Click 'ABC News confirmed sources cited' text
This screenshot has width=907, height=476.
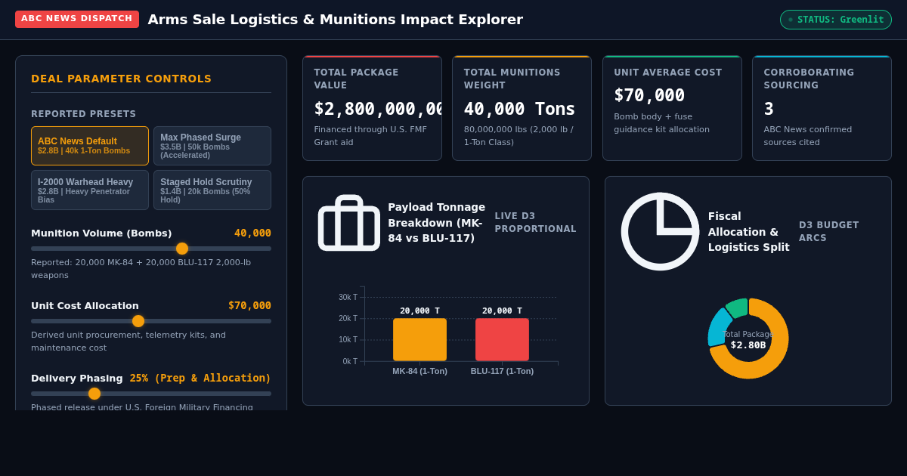coord(807,136)
